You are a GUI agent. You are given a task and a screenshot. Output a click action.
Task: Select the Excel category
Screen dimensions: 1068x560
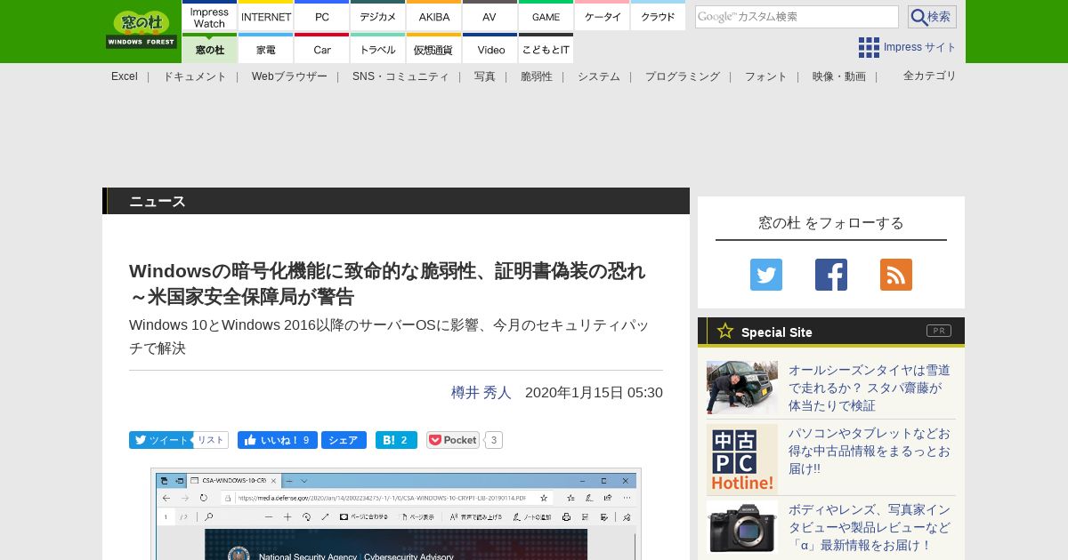(x=125, y=76)
